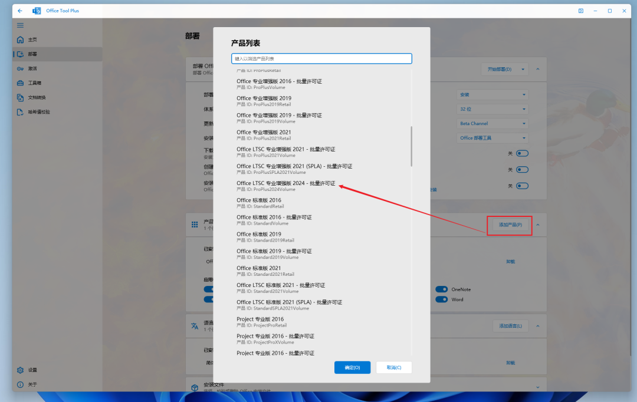Select the 部署 sidebar item

[57, 54]
